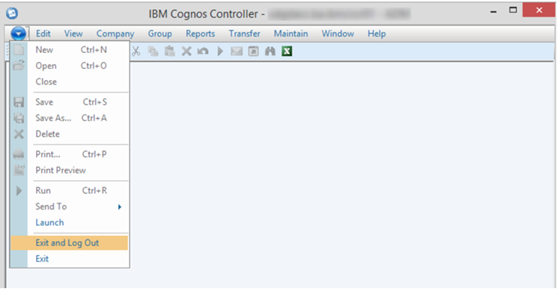Image resolution: width=558 pixels, height=291 pixels.
Task: Open the Maintain menu
Action: [x=291, y=34]
